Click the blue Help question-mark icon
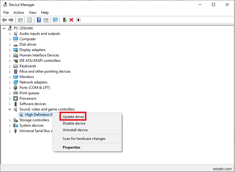Viewport: 235px width, 172px height. pos(39,20)
